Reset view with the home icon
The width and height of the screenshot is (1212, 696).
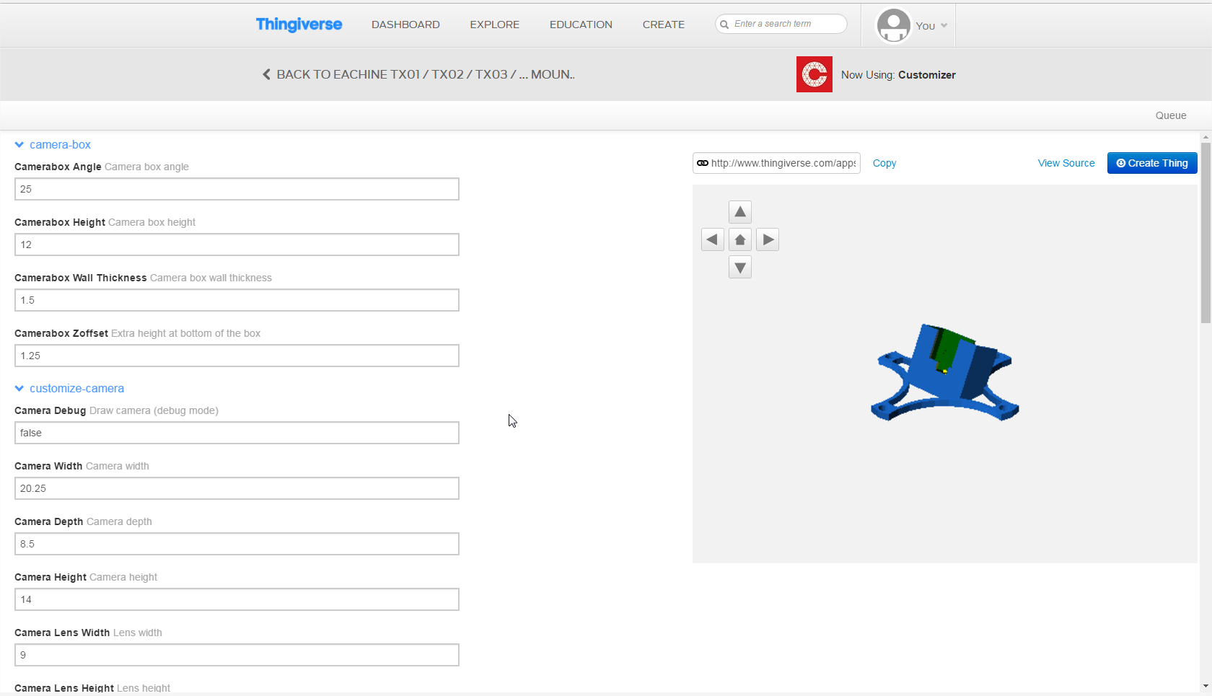[739, 239]
